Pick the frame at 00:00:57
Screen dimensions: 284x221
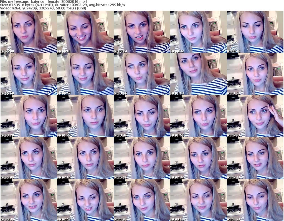85,74
